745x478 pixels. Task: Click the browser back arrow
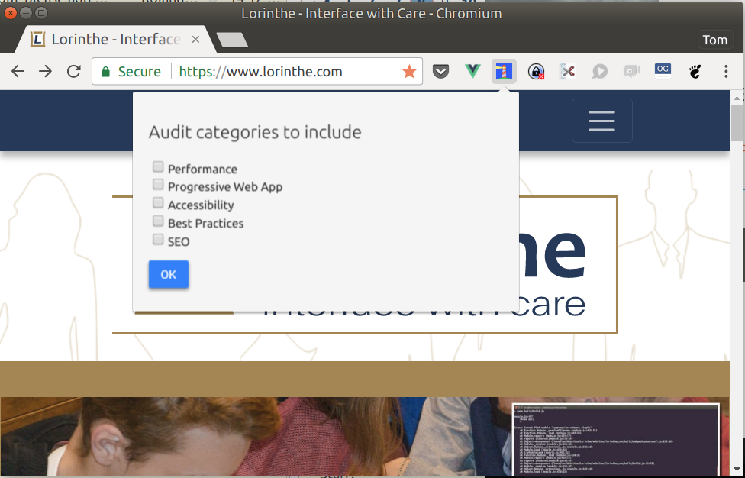(18, 72)
